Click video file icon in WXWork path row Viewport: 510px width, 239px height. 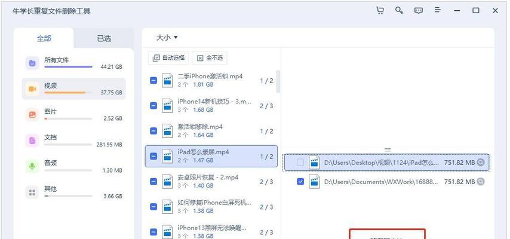(314, 182)
